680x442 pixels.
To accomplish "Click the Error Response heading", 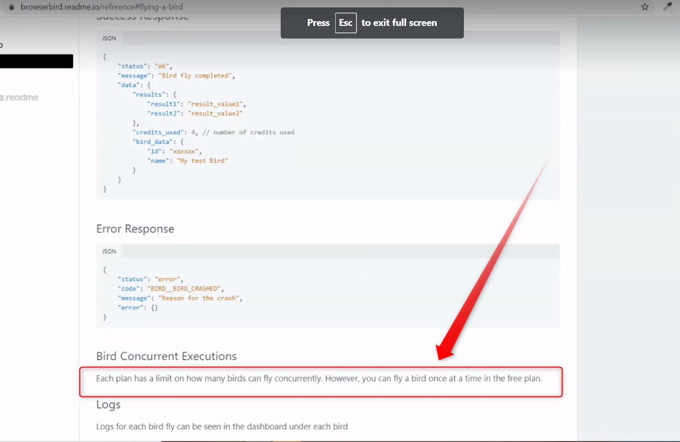I will pos(135,229).
